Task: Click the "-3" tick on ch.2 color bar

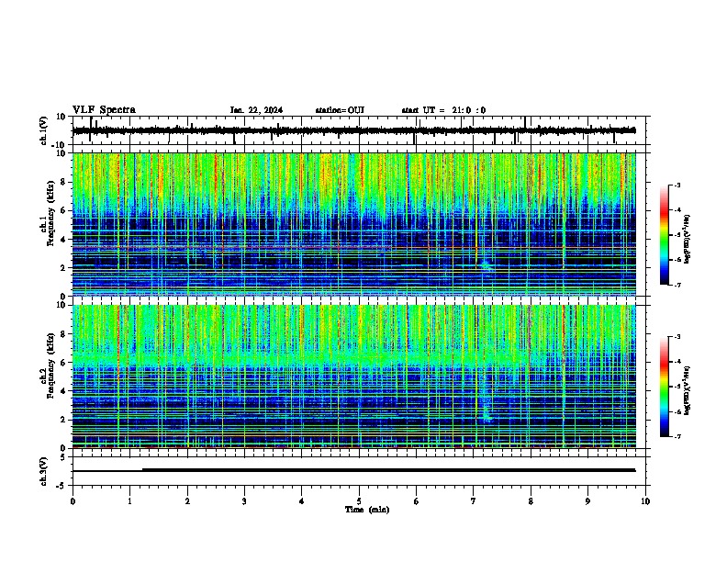Action: click(677, 337)
